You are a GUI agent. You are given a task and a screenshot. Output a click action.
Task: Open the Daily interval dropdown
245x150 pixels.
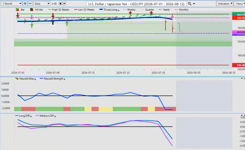tap(42, 4)
